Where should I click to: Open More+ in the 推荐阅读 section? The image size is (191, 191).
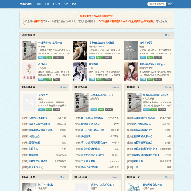coord(168,35)
